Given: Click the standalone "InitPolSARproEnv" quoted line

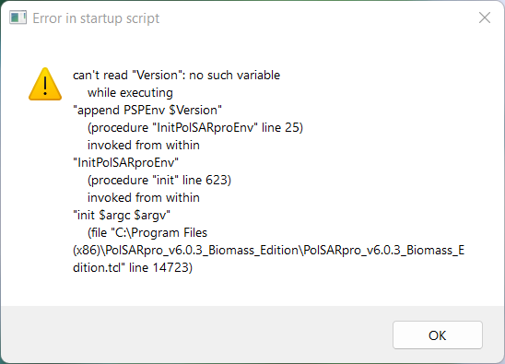Looking at the screenshot, I should point(125,163).
